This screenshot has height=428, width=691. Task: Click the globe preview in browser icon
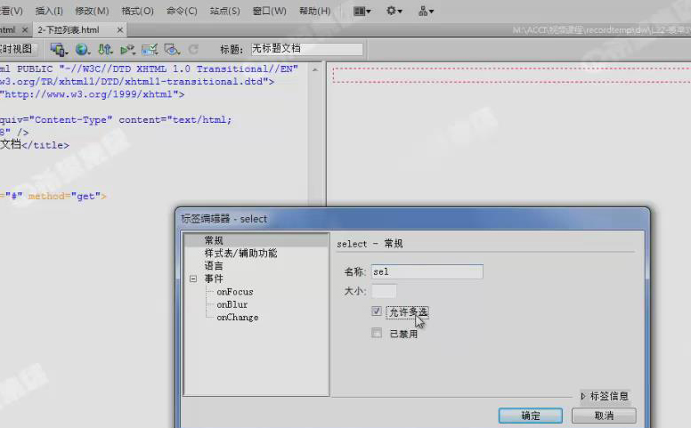[83, 50]
